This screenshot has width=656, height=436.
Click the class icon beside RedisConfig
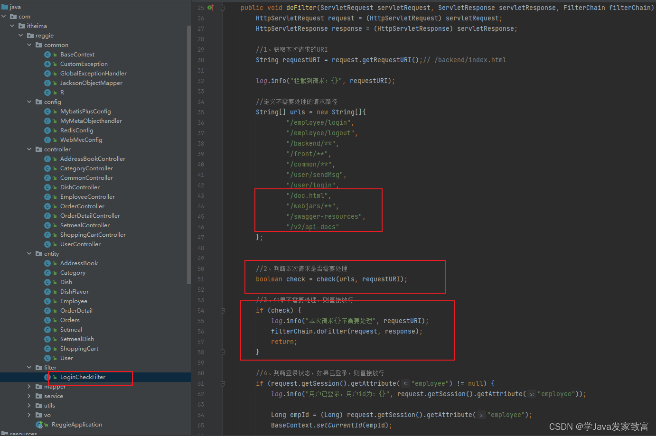[47, 130]
